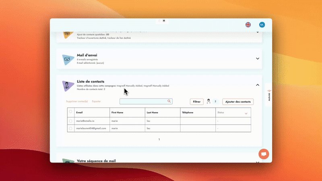Click Ajouter des contacts button
The width and height of the screenshot is (322, 181).
coord(238,102)
